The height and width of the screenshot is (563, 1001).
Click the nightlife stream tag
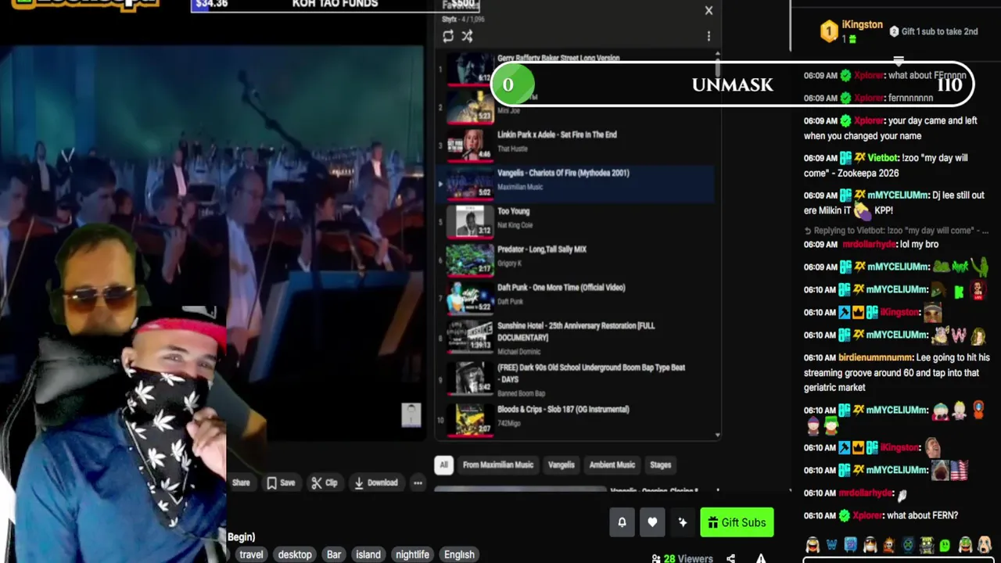(412, 554)
